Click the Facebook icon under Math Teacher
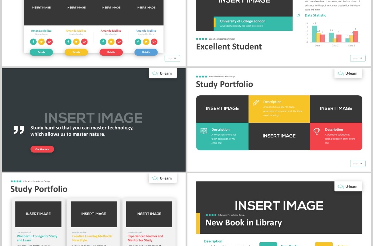Screen dimensions: 373x246 coord(103,42)
